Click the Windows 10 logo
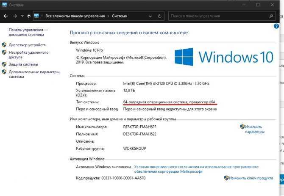Viewport: 284px width, 196px height. [x=224, y=57]
